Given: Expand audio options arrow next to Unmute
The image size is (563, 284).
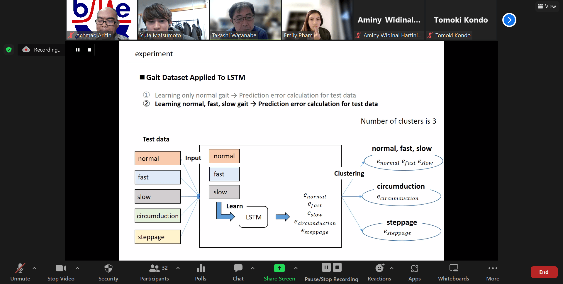Looking at the screenshot, I should point(34,268).
